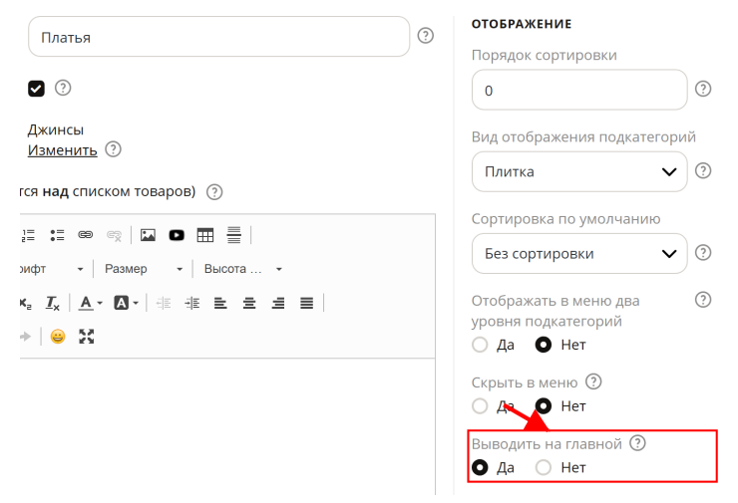The height and width of the screenshot is (503, 738).
Task: Expand the Размер font size dropdown
Action: [143, 269]
